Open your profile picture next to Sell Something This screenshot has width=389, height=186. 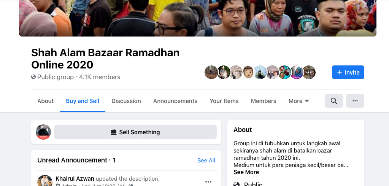43,132
